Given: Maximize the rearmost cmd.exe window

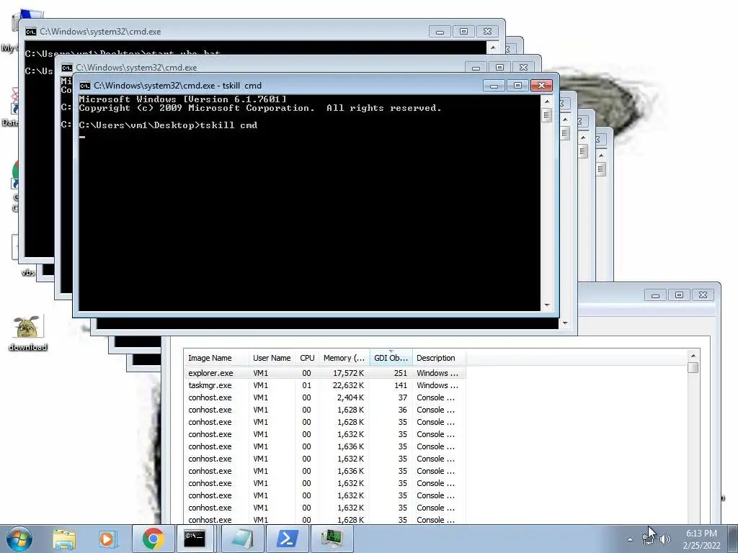Looking at the screenshot, I should pyautogui.click(x=463, y=32).
